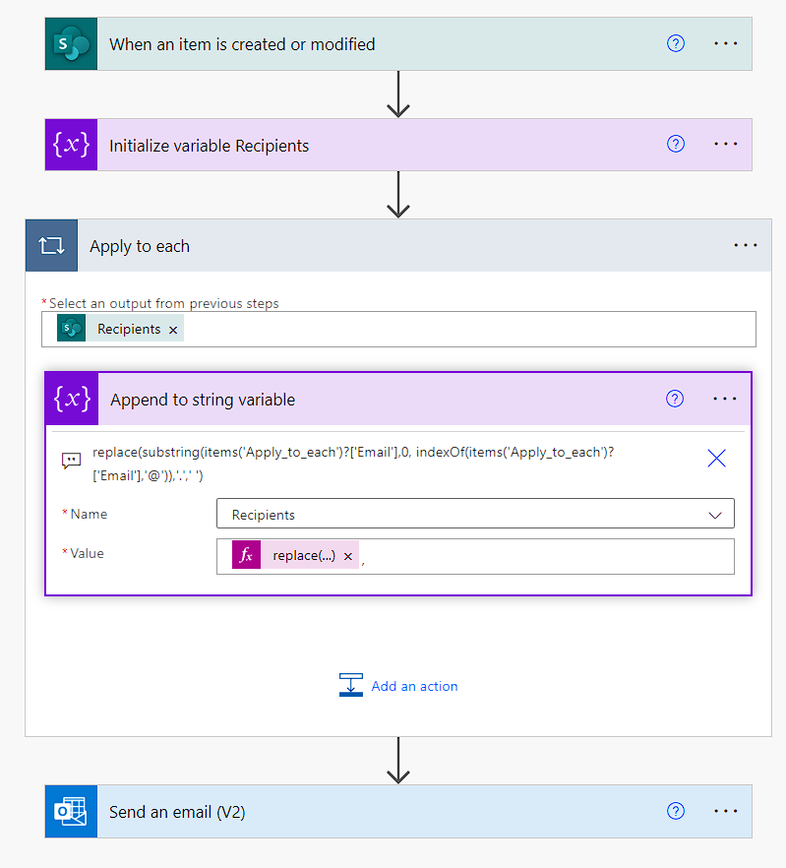Viewport: 786px width, 868px height.
Task: Open the SharePoint trigger icon
Action: coord(70,43)
